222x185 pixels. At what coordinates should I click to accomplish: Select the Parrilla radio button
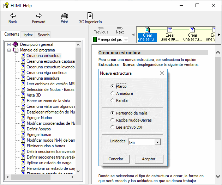point(112,100)
